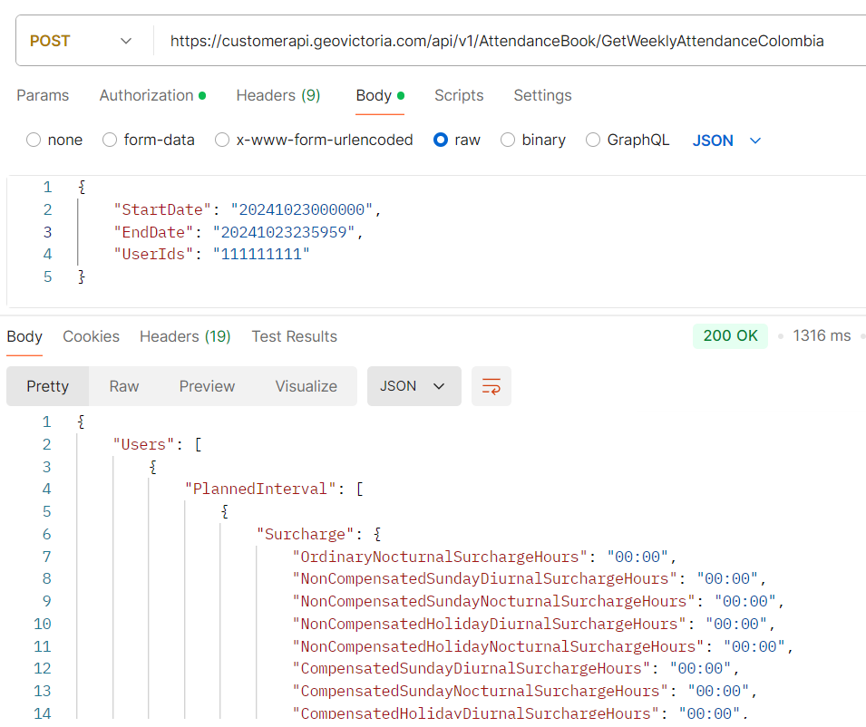Open the response JSON format dropdown
The width and height of the screenshot is (866, 727).
tap(414, 386)
